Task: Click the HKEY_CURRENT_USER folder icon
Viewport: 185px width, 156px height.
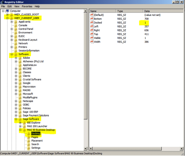Action: tap(11, 18)
